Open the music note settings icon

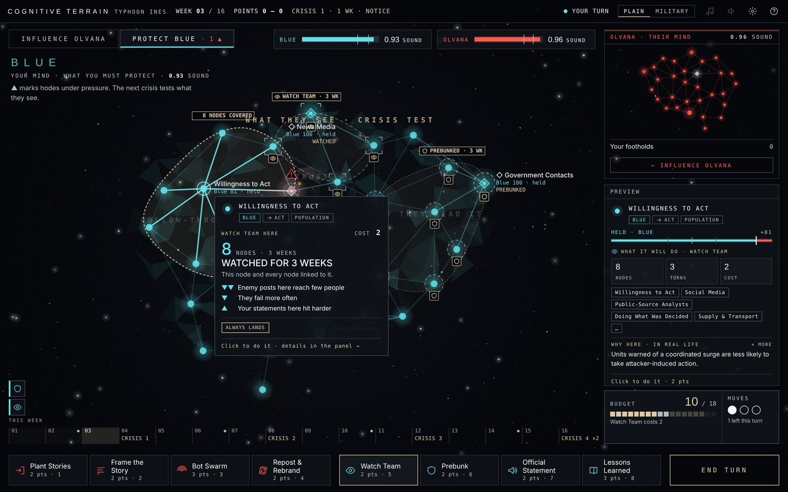(710, 11)
